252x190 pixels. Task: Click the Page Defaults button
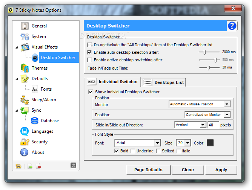pos(148,170)
